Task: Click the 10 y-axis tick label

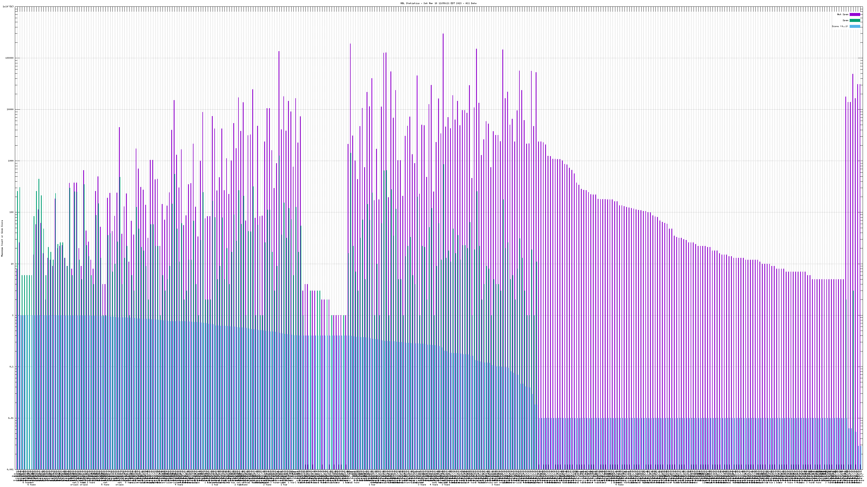Action: pyautogui.click(x=12, y=264)
